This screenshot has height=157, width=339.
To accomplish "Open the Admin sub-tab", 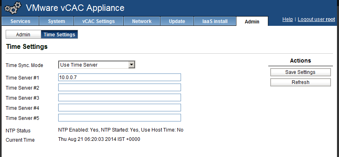I will 23,35.
